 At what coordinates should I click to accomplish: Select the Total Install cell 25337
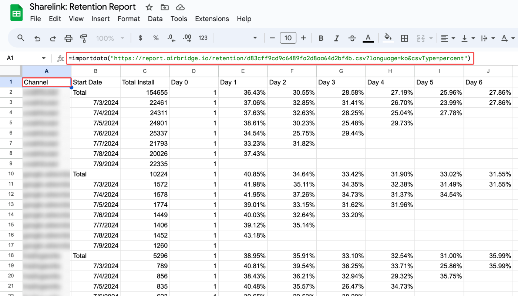[x=145, y=133]
